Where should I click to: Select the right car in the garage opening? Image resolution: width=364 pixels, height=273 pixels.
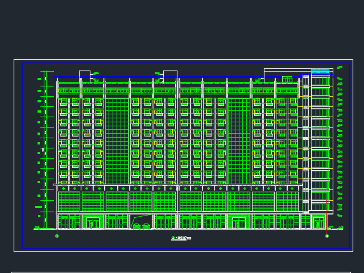(x=146, y=226)
